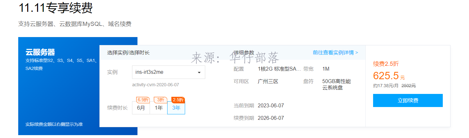469x138 pixels.
Task: Select the 6月 renewal duration
Action: pyautogui.click(x=141, y=108)
